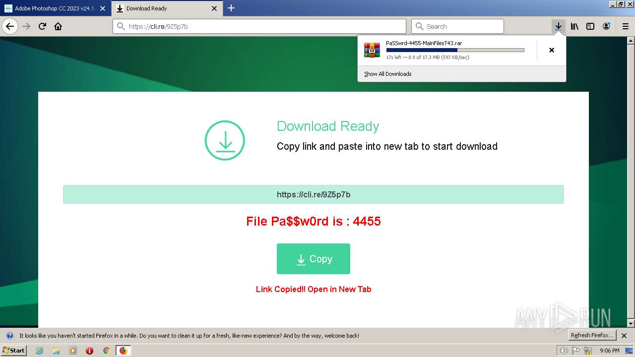Close the Download Ready tab

214,8
